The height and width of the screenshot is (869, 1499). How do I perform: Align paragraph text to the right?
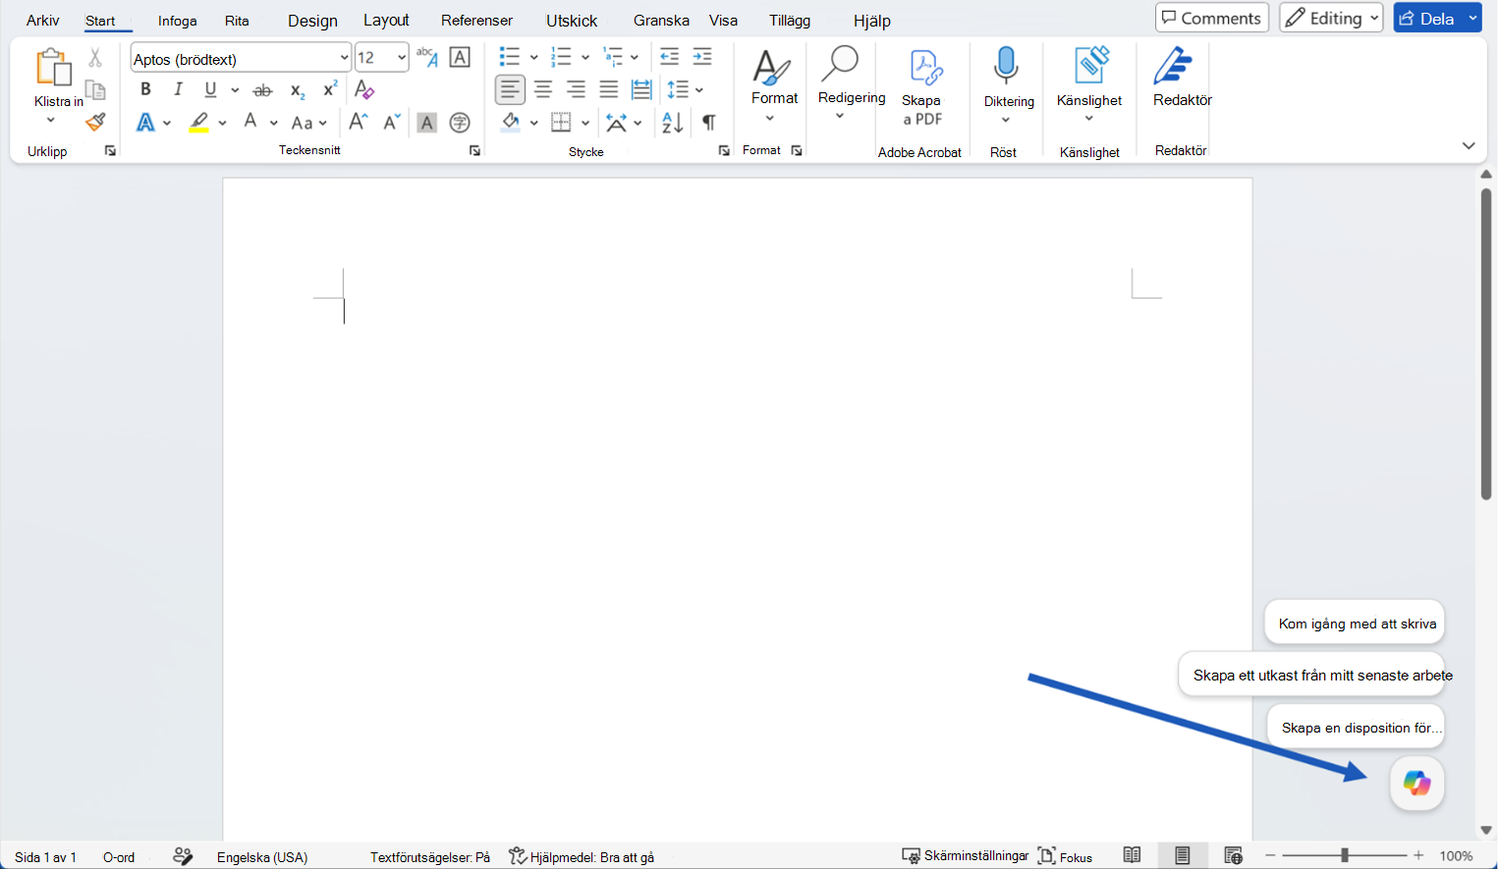[x=576, y=90]
